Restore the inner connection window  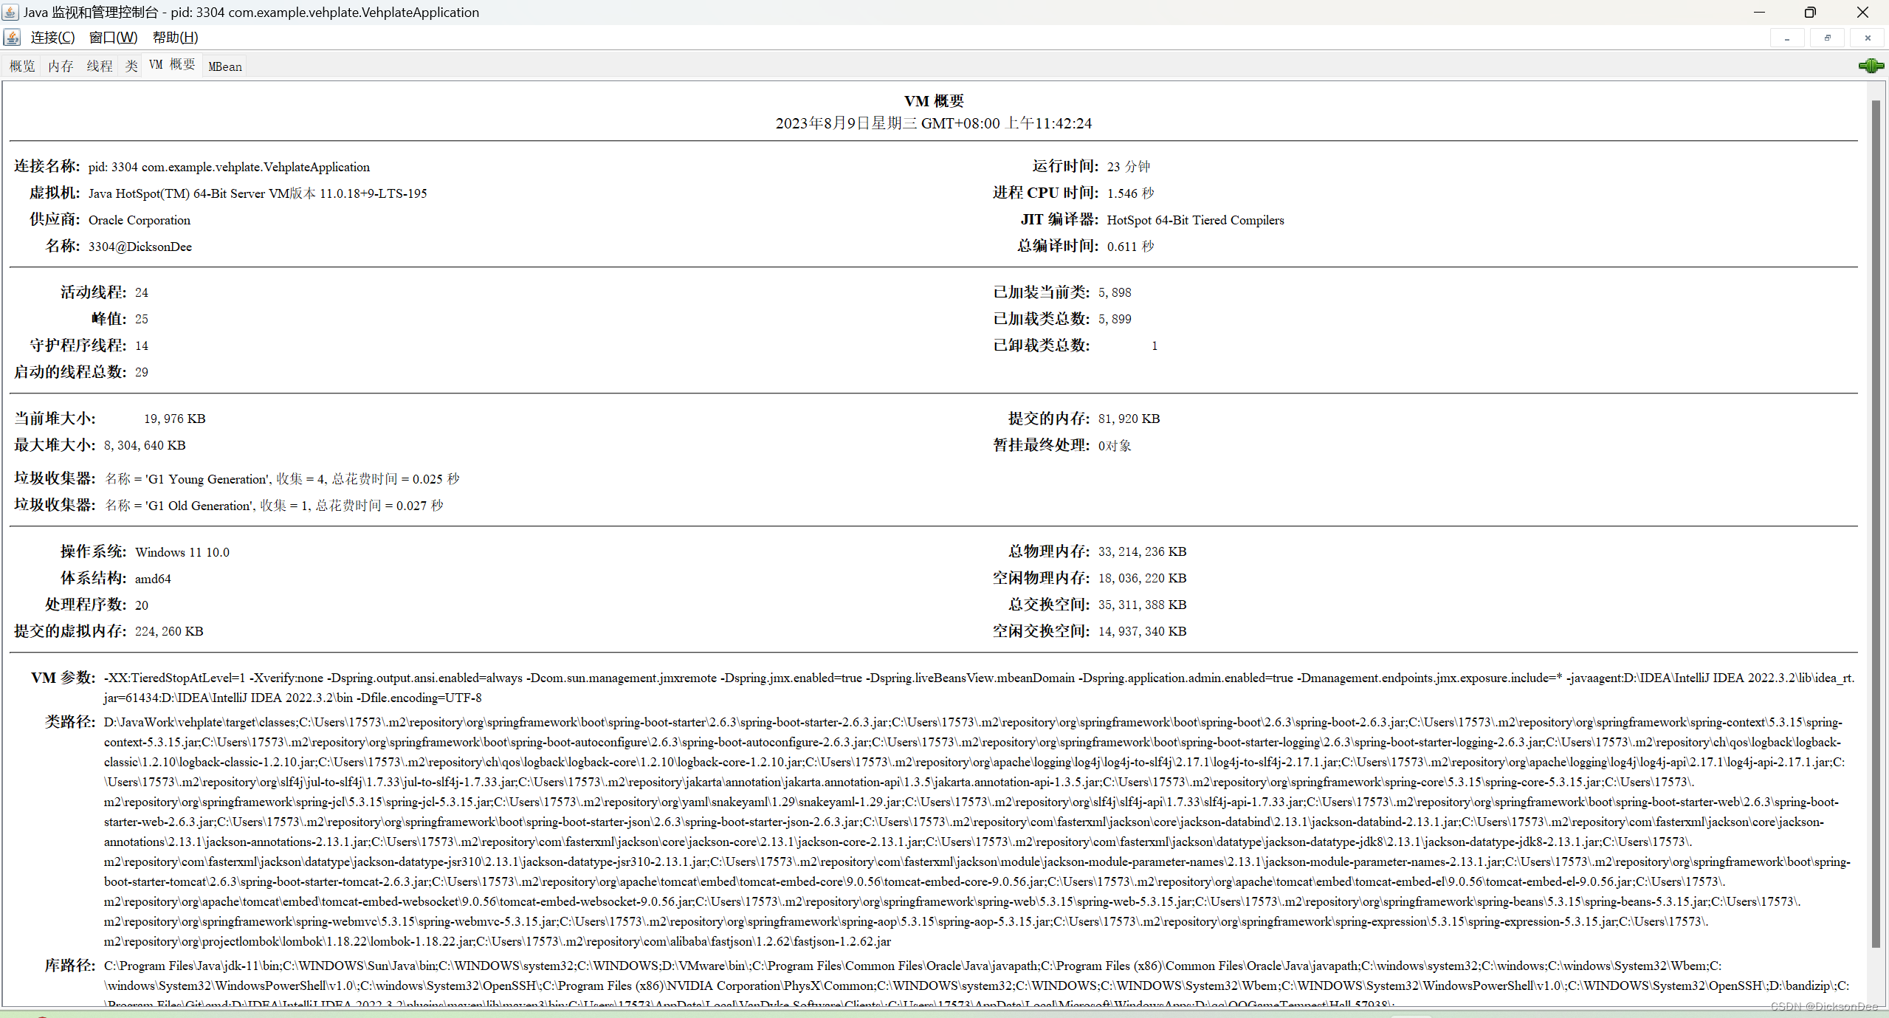1828,38
